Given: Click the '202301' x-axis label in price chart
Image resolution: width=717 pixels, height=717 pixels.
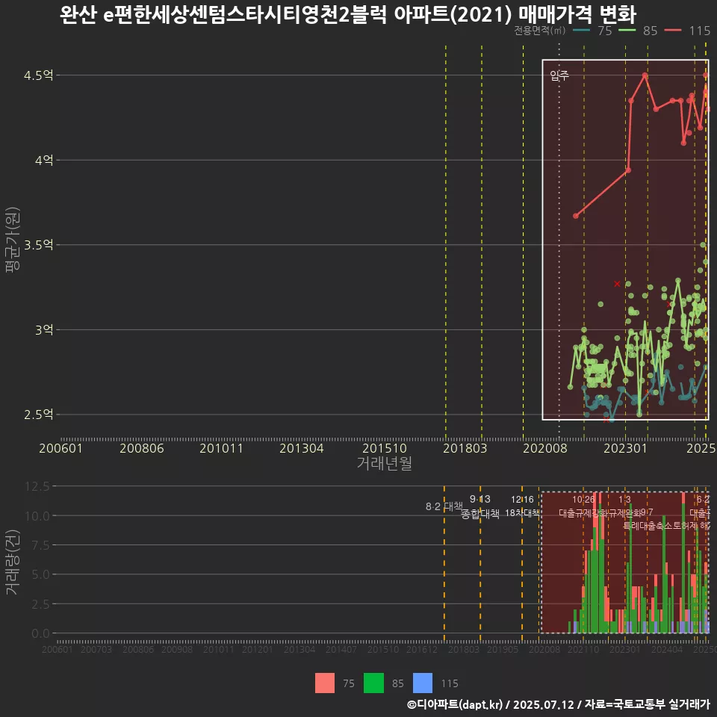Looking at the screenshot, I should (626, 448).
